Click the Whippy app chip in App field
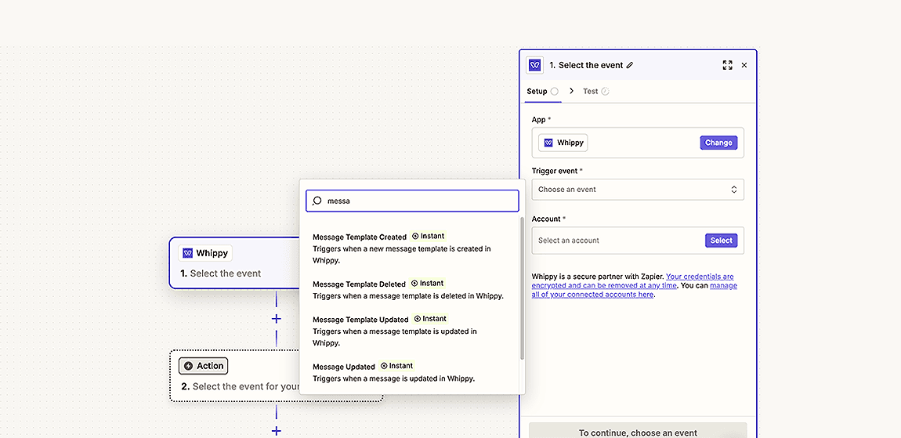Image resolution: width=901 pixels, height=438 pixels. point(563,143)
